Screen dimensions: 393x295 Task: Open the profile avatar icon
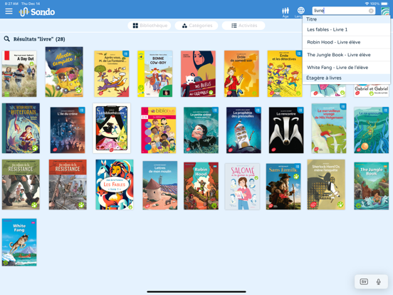385,11
